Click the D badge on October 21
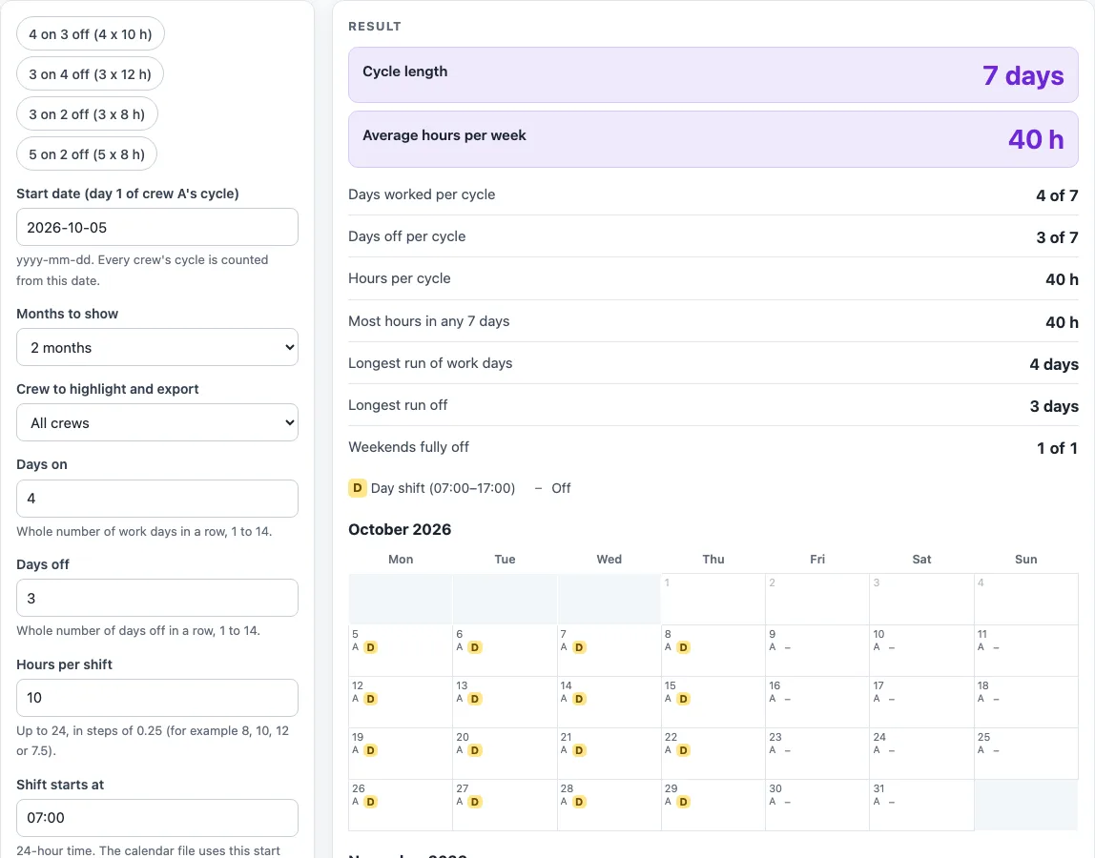 coord(579,750)
